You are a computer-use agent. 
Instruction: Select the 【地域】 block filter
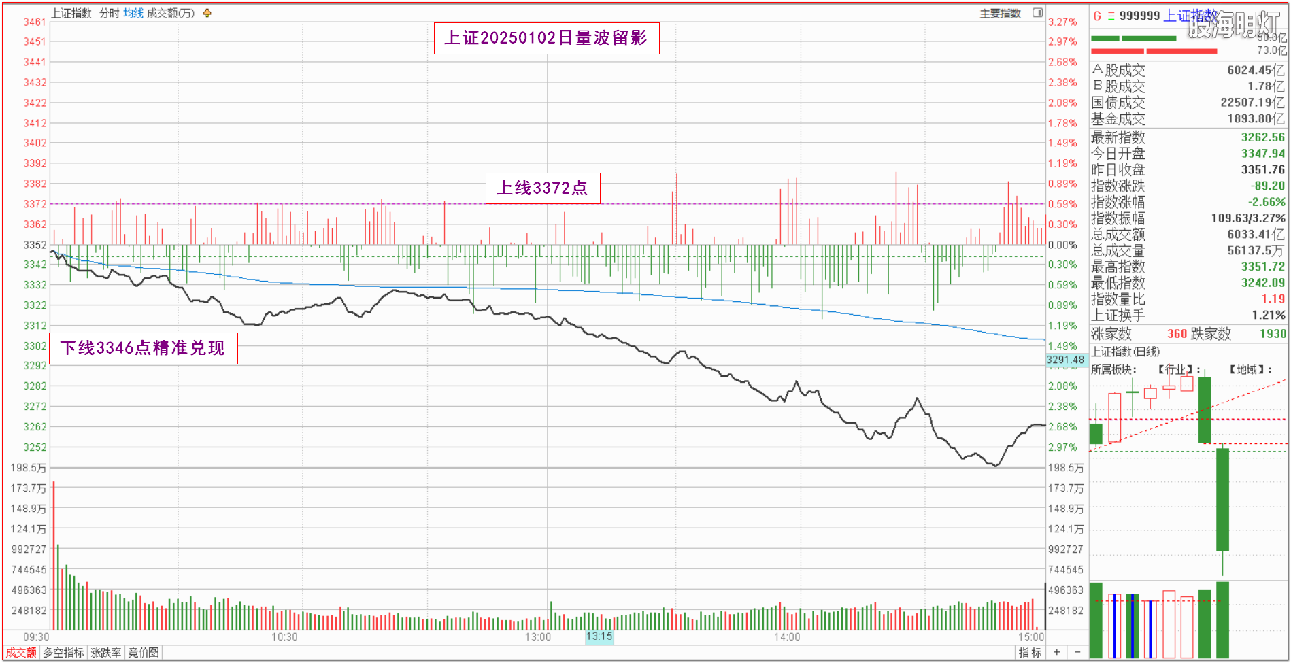click(1250, 369)
